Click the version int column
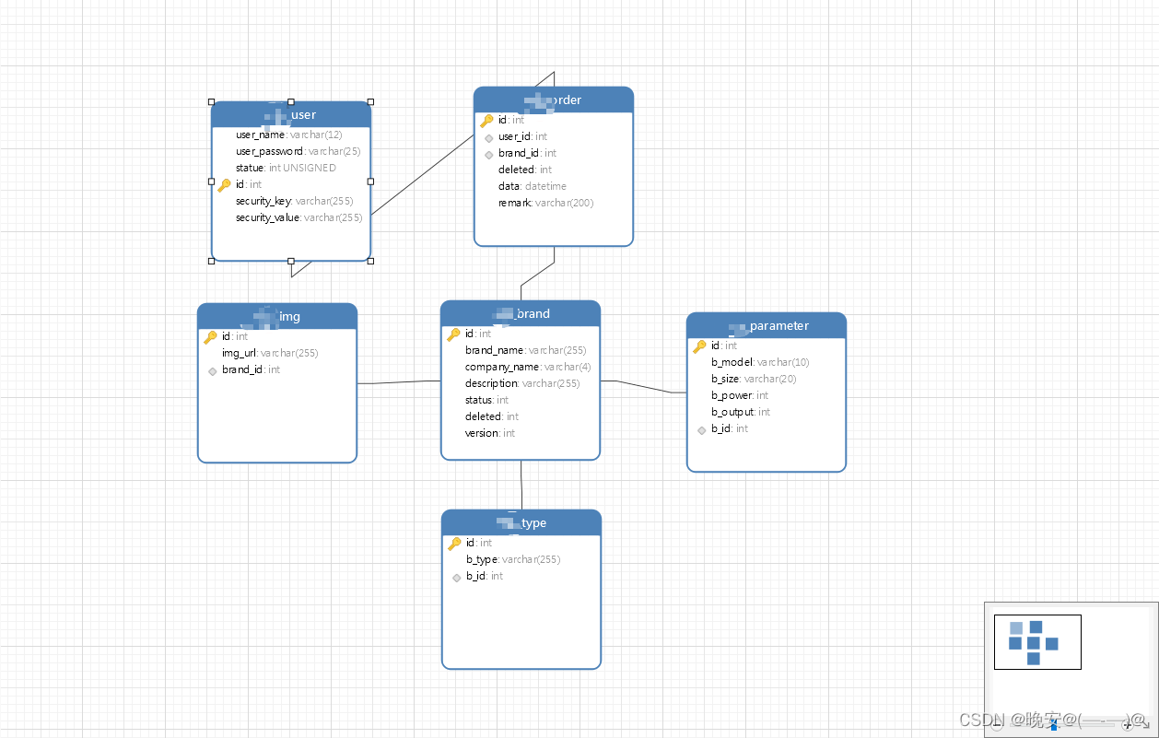The height and width of the screenshot is (738, 1159). pos(490,434)
